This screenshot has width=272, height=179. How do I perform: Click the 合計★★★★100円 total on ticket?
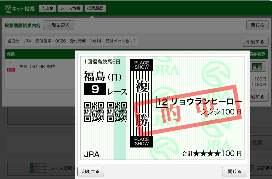[212, 153]
